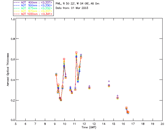Click the x-axis tick label 8

pyautogui.click(x=45, y=124)
